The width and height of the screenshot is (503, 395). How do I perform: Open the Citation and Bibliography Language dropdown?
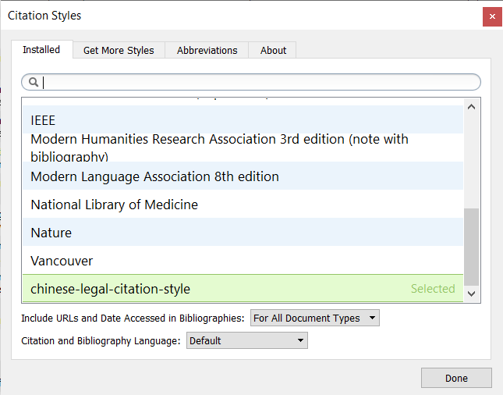246,340
